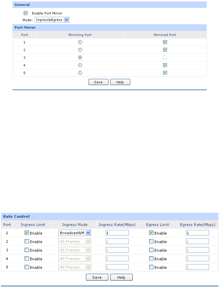Click port 3 Mirroring Port radio button
219x287 pixels.
click(x=80, y=57)
